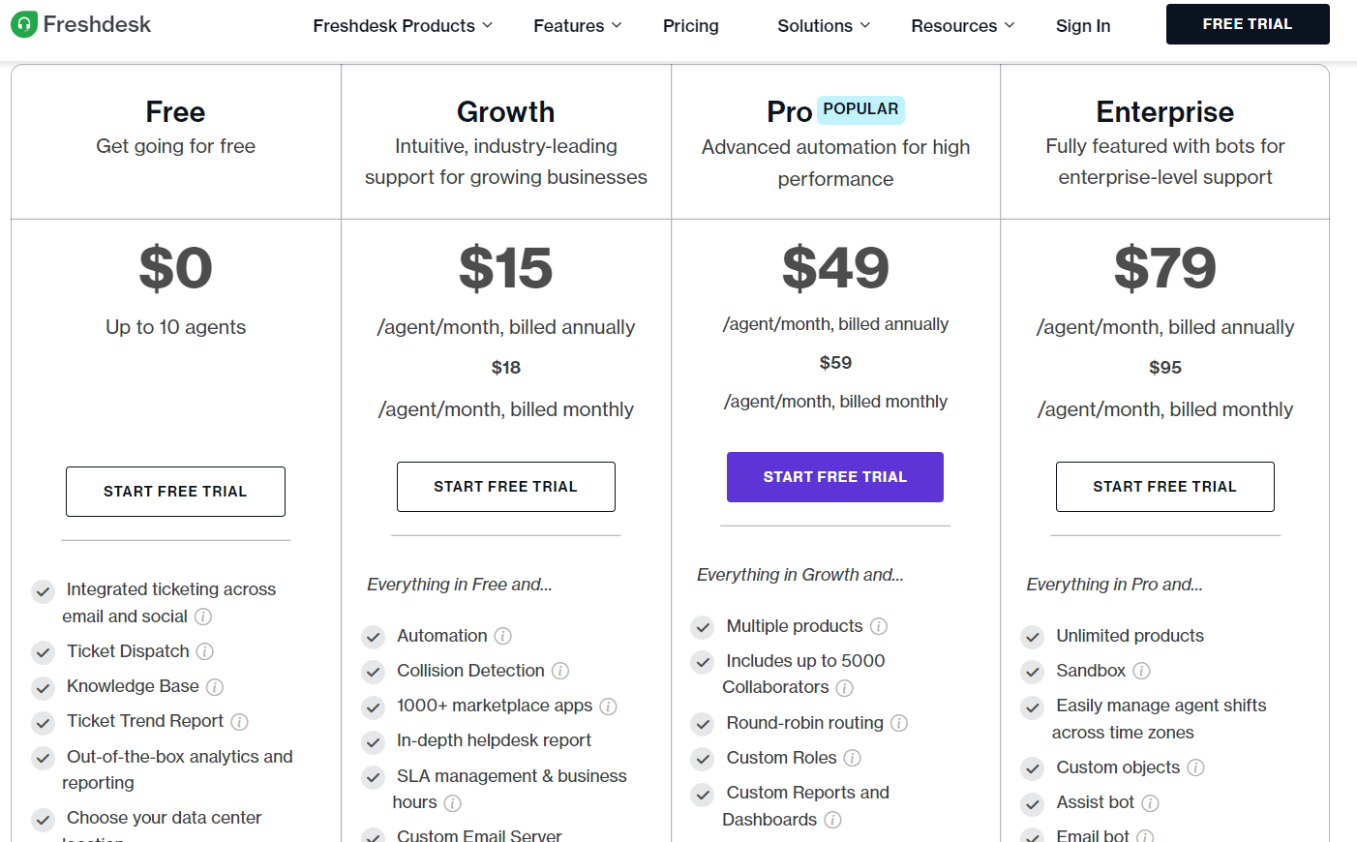Show info for Multiple products feature
The image size is (1357, 842).
coord(879,626)
